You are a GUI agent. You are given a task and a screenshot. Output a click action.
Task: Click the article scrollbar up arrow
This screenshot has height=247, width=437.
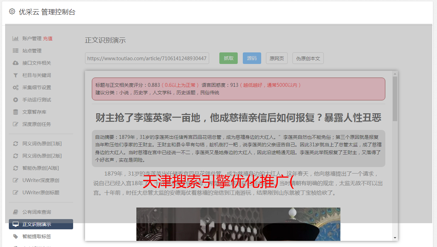click(x=395, y=73)
